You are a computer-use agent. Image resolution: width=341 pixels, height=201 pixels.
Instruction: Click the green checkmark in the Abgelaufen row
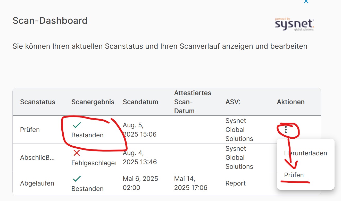click(77, 179)
